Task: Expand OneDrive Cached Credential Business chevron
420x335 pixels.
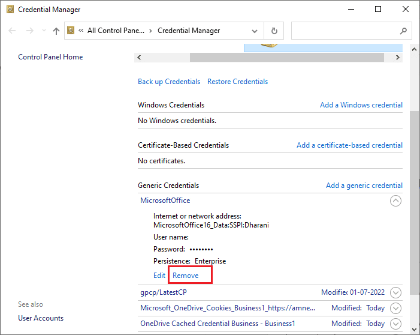Action: pyautogui.click(x=395, y=324)
